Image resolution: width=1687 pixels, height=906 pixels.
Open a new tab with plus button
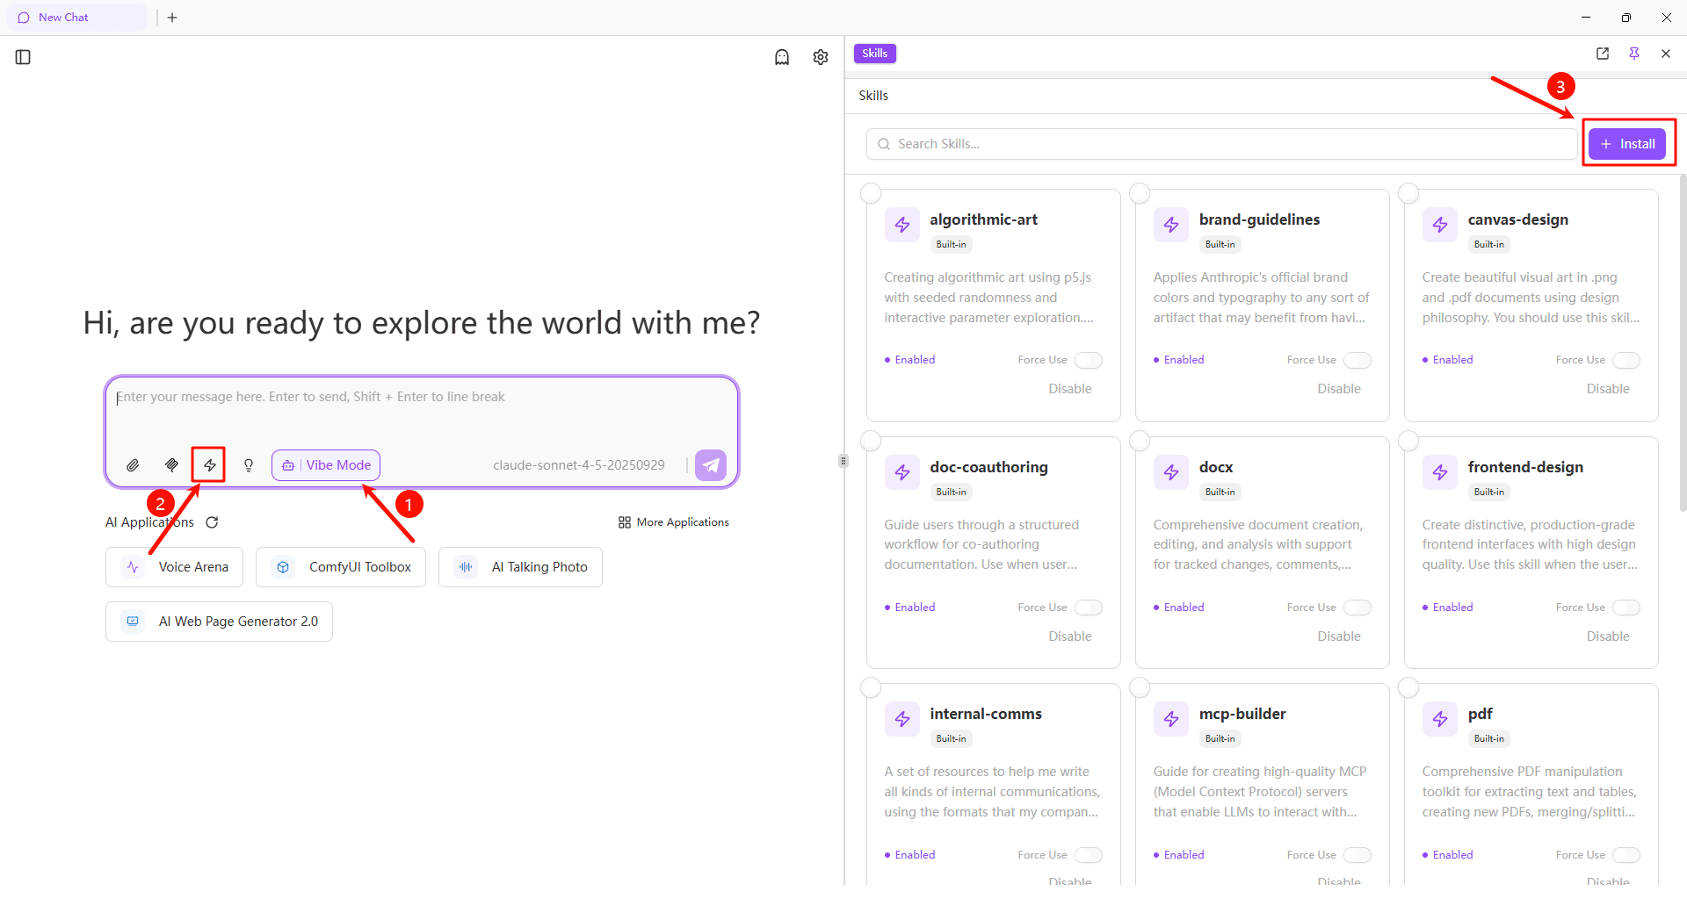pyautogui.click(x=172, y=18)
